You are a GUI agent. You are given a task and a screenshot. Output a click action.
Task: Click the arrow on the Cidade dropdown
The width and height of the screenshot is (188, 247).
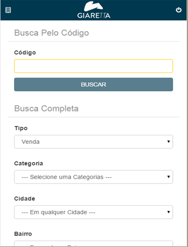(168, 212)
